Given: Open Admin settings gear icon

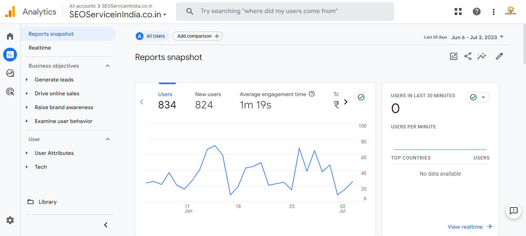Looking at the screenshot, I should point(10,220).
